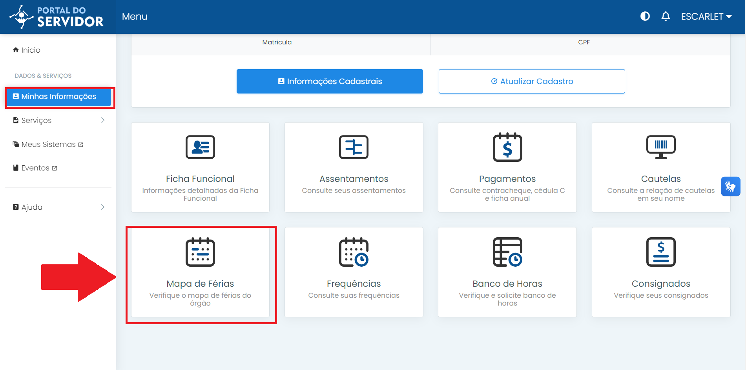Viewport: 746px width, 370px height.
Task: Open the Serviços sidebar item
Action: pos(58,120)
